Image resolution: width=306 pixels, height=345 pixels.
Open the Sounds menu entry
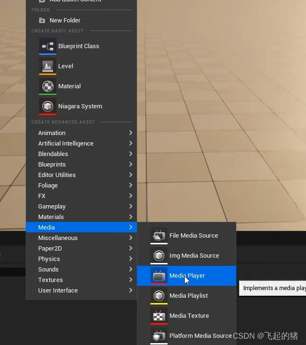(82, 269)
